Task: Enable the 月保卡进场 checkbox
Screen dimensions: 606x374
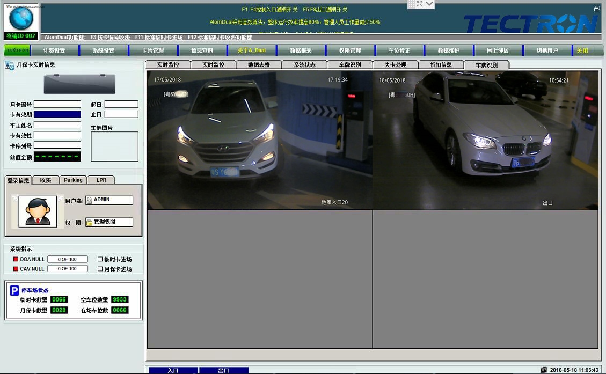Action: tap(100, 269)
